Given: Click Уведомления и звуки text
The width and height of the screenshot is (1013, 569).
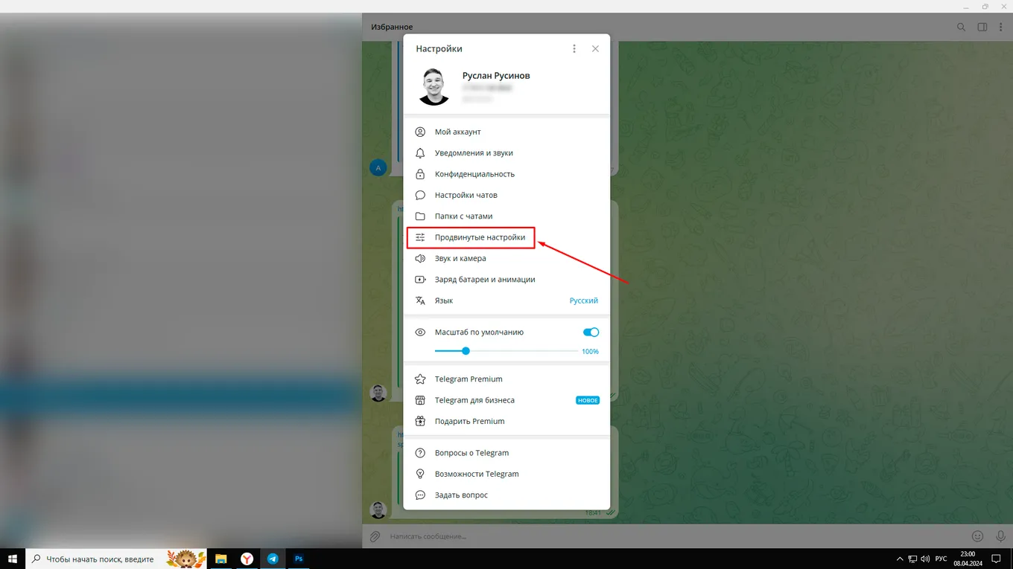Looking at the screenshot, I should pos(474,152).
